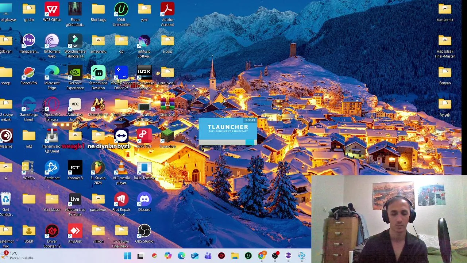Open Transmission Qt Client shortcut

(x=52, y=141)
